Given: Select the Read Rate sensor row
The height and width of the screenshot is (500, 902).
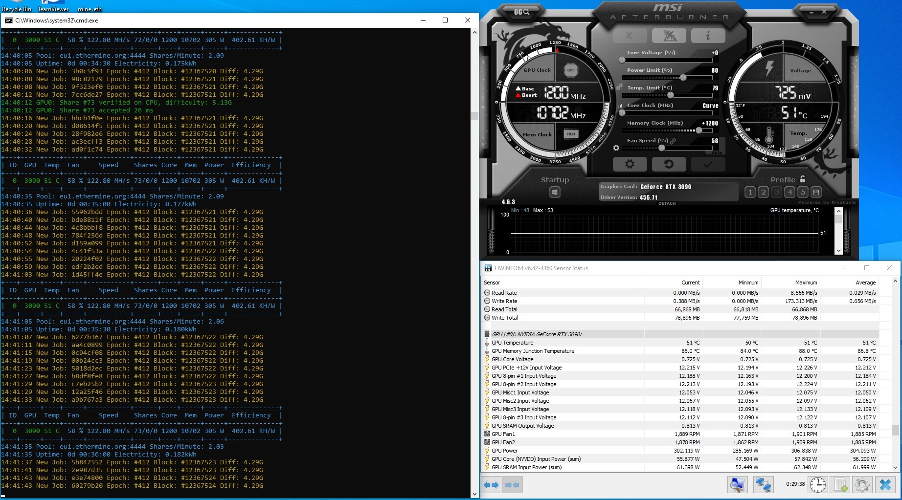Looking at the screenshot, I should pyautogui.click(x=680, y=293).
